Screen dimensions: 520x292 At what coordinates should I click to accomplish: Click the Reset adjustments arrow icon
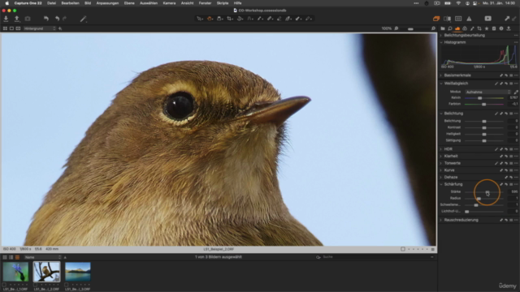[46, 19]
